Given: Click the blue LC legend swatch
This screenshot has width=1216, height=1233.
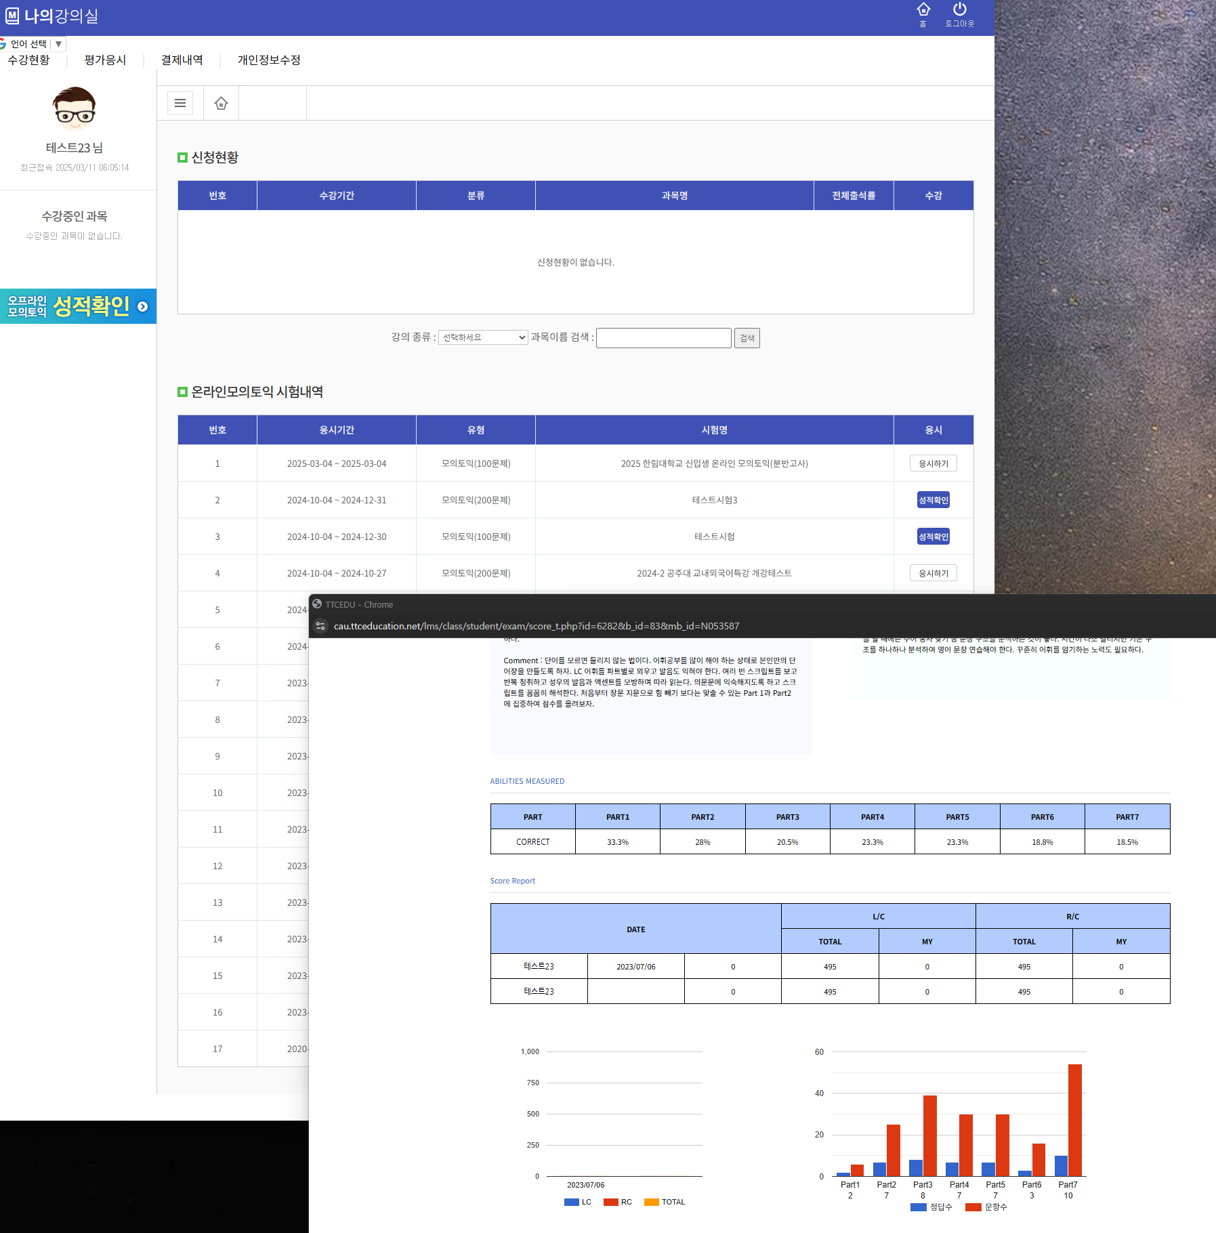Looking at the screenshot, I should (x=571, y=1202).
